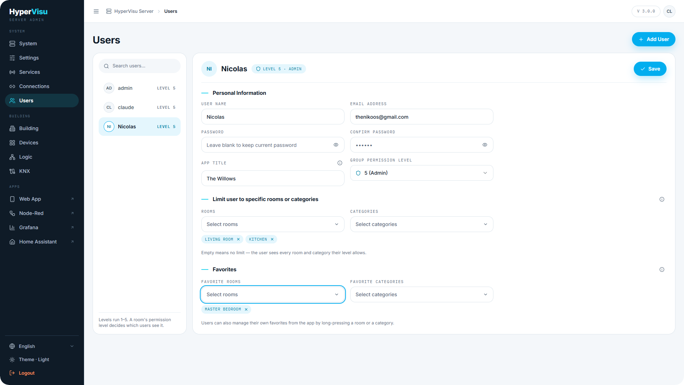Save changes to user Nicolas
Screen dimensions: 684x385
pyautogui.click(x=650, y=69)
